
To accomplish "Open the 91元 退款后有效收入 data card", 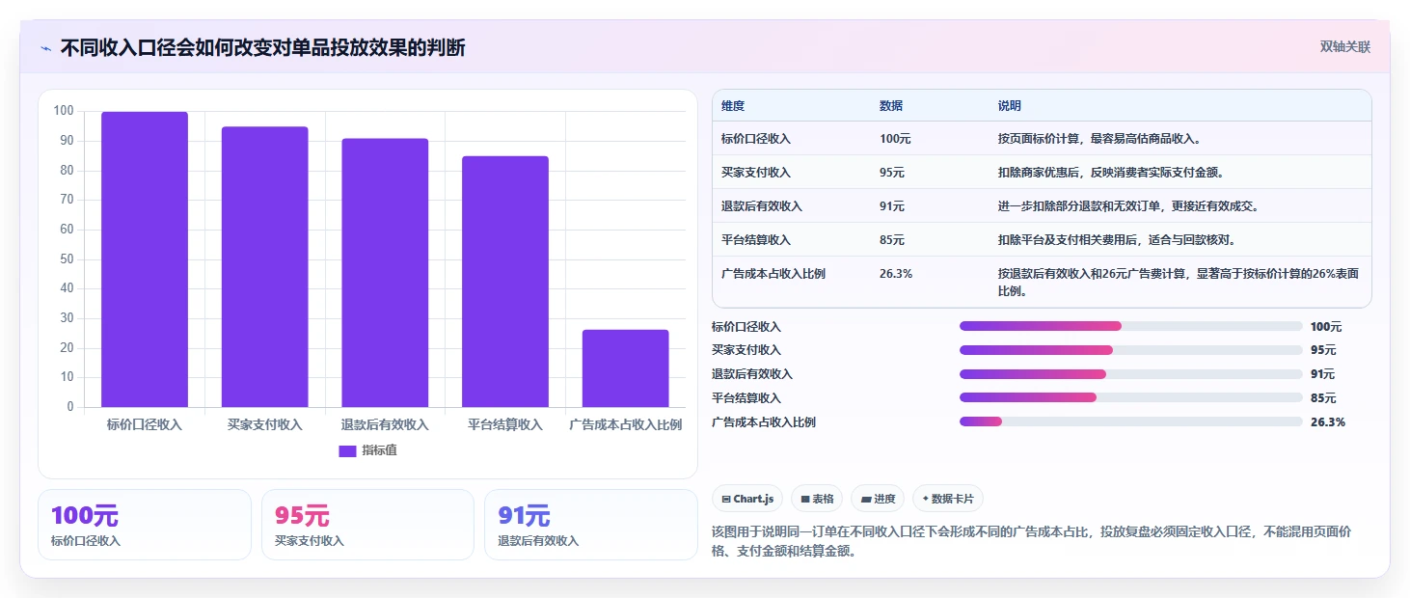I will point(590,525).
